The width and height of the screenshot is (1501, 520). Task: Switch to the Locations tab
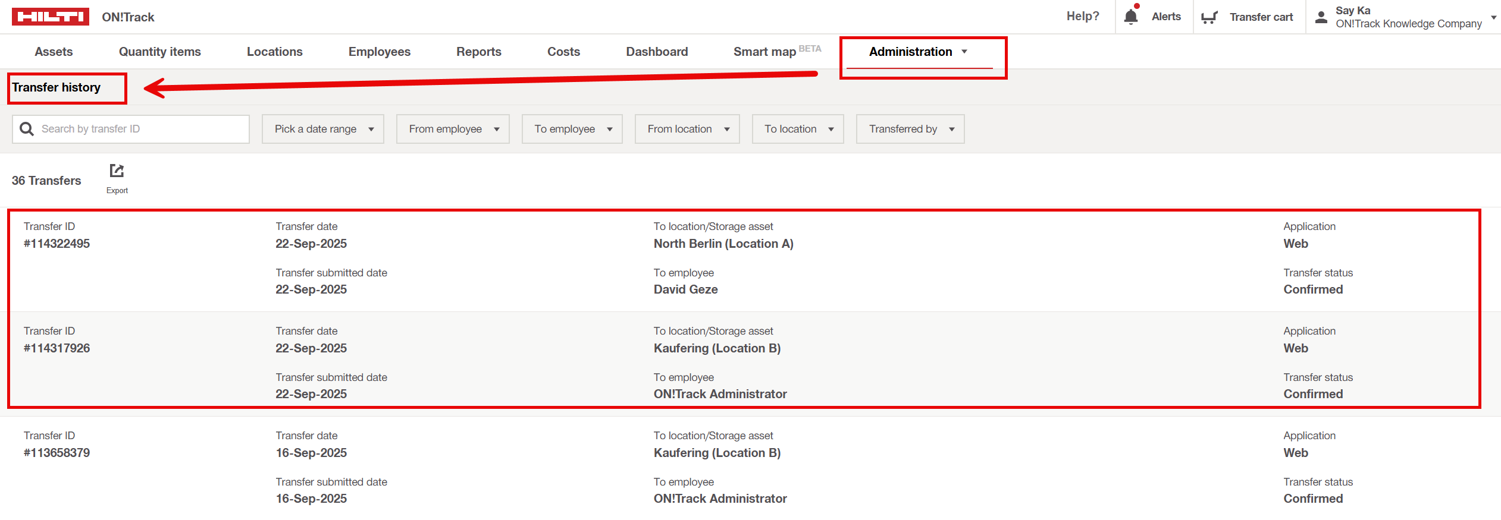pyautogui.click(x=275, y=52)
